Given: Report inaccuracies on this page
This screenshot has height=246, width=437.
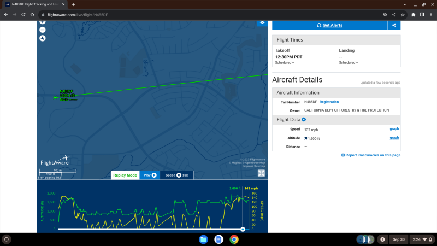Looking at the screenshot, I should [371, 155].
